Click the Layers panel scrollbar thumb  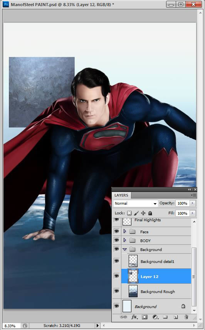pos(194,277)
